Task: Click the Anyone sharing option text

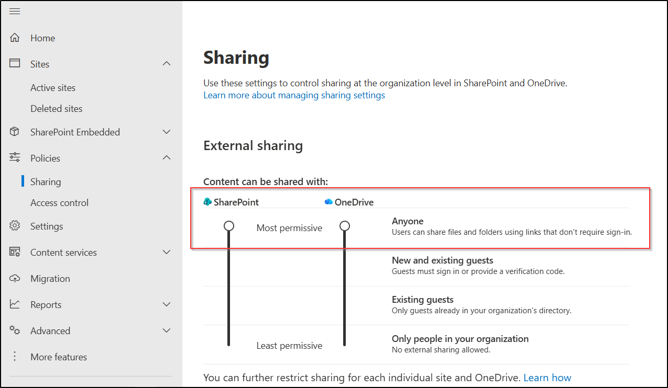Action: [x=408, y=221]
